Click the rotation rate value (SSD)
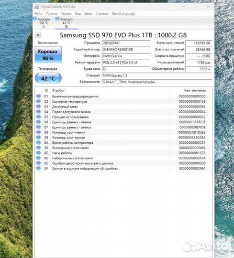Screen dimensions: 234x258 199,56
